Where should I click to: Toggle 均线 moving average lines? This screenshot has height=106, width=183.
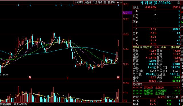94,2
